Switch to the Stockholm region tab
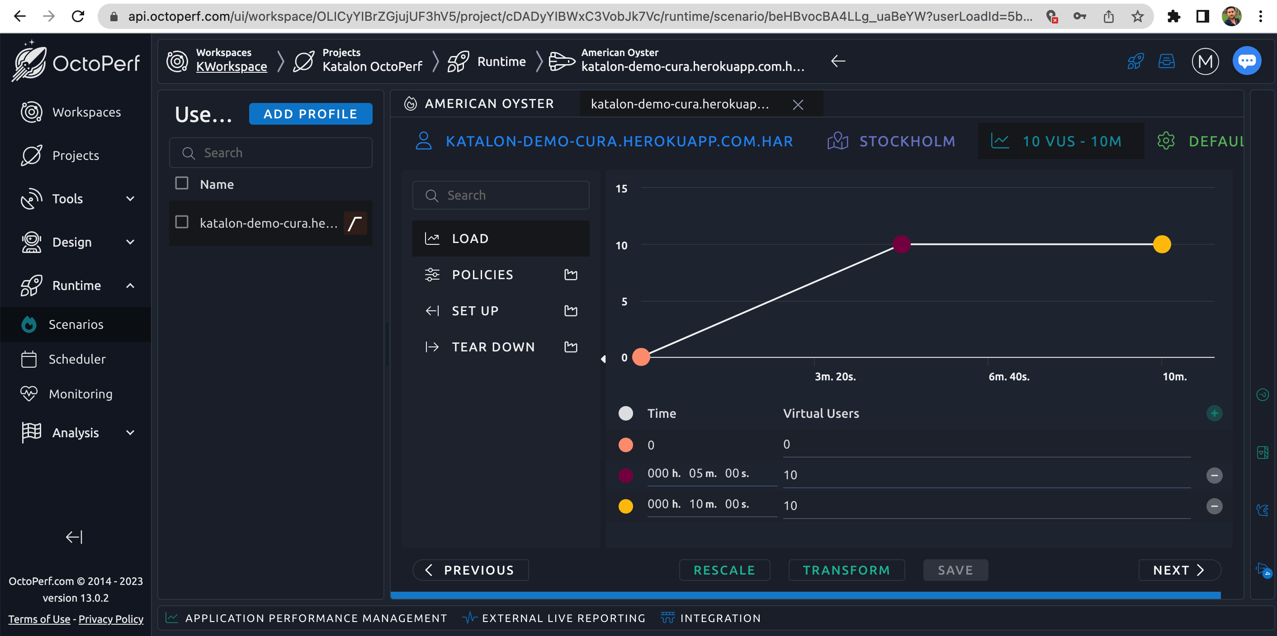Viewport: 1277px width, 636px height. (891, 141)
